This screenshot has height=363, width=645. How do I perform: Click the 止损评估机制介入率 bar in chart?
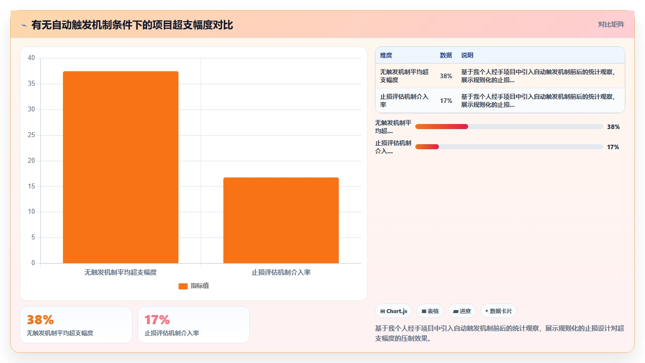281,220
